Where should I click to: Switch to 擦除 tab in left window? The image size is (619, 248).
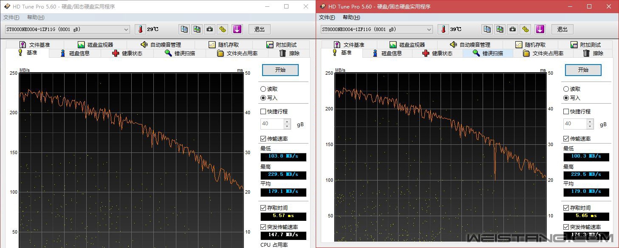(290, 54)
